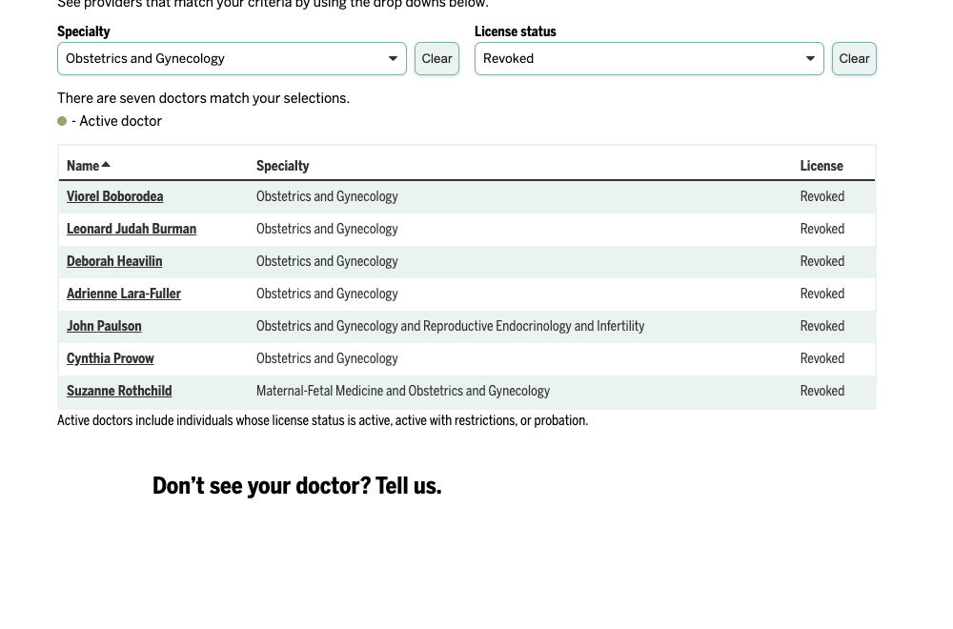Viewport: 953px width, 629px height.
Task: Click specialty cell in Leonard Judah Burman row
Action: coord(327,229)
